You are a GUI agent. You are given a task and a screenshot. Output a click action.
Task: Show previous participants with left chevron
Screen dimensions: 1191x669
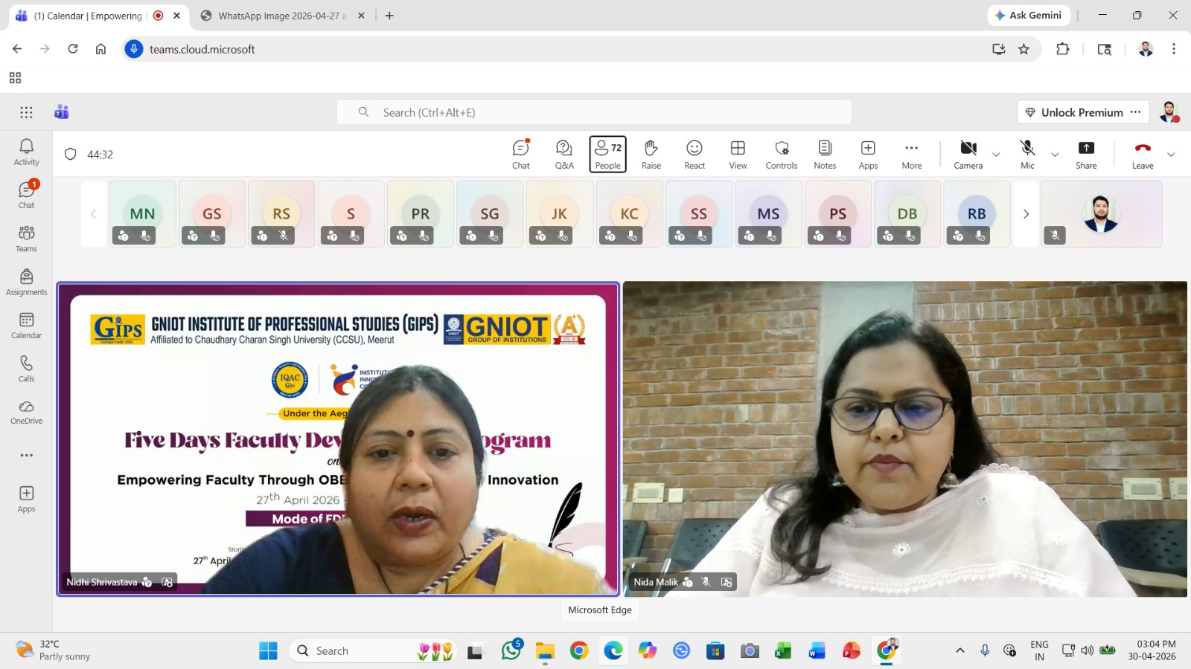tap(93, 214)
